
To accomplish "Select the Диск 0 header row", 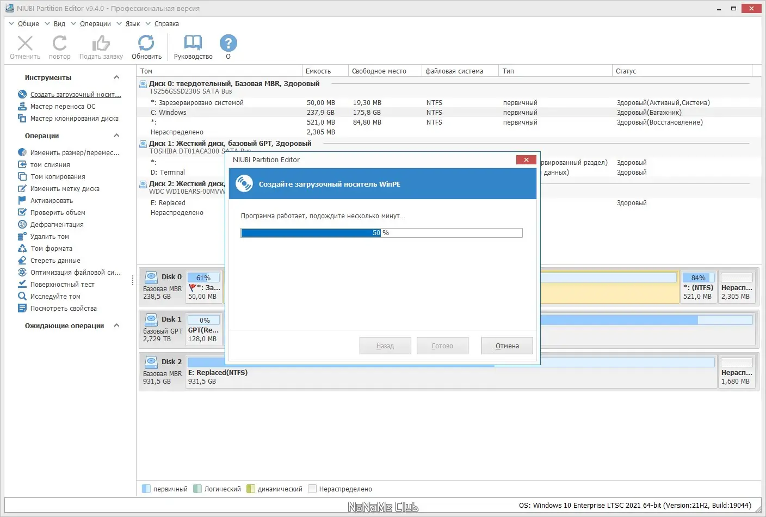I will click(x=449, y=87).
